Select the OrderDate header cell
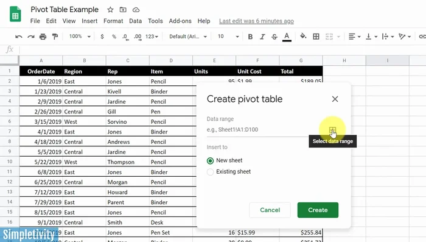The image size is (426, 242). pos(41,71)
